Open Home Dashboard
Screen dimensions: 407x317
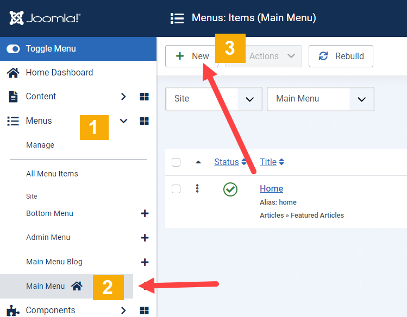point(59,72)
